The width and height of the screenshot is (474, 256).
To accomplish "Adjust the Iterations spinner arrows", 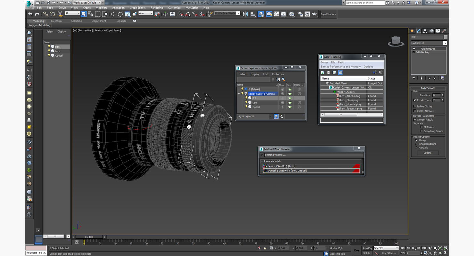I will pos(442,95).
